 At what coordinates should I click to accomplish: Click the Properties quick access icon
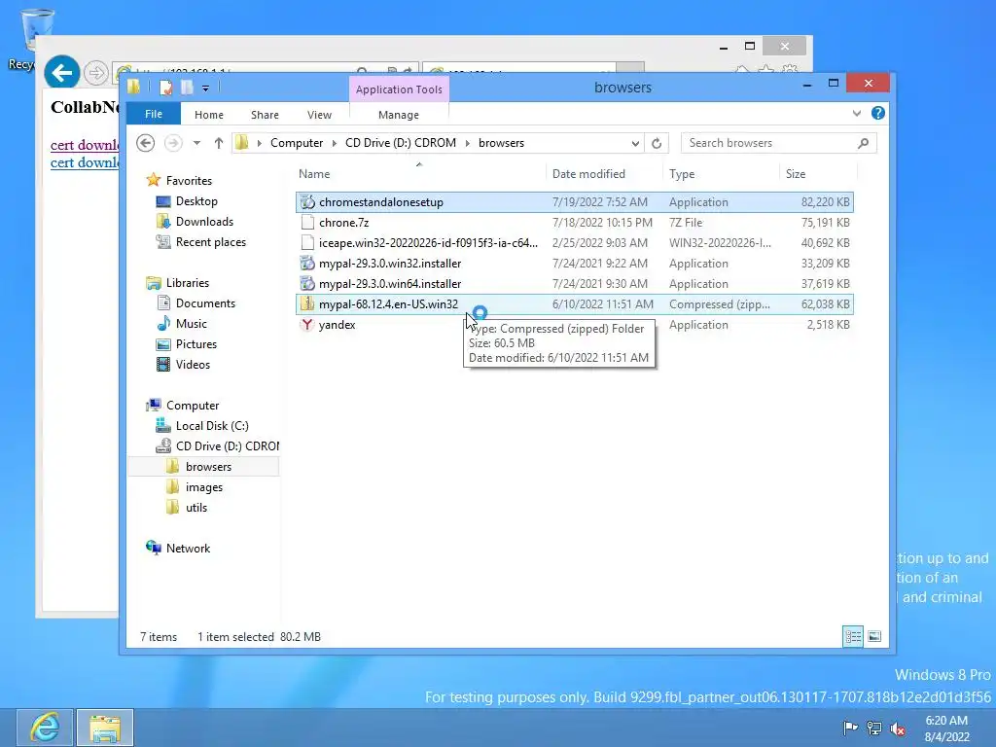point(166,88)
